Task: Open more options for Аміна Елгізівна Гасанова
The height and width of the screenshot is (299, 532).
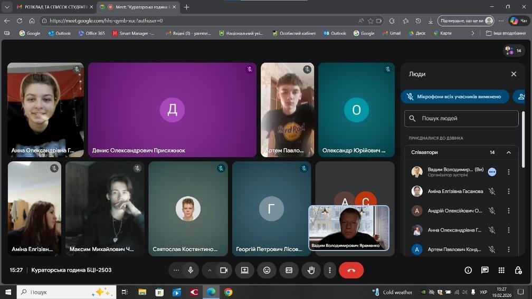Action: (x=508, y=191)
